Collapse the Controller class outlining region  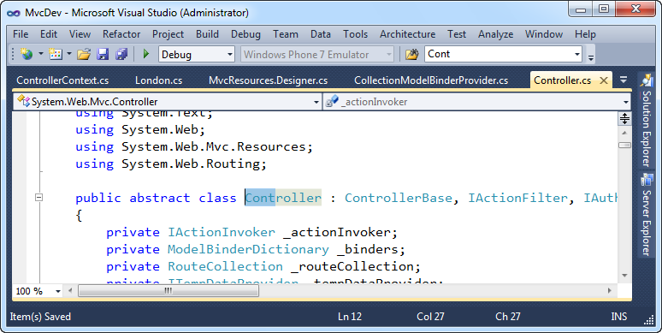pos(38,197)
